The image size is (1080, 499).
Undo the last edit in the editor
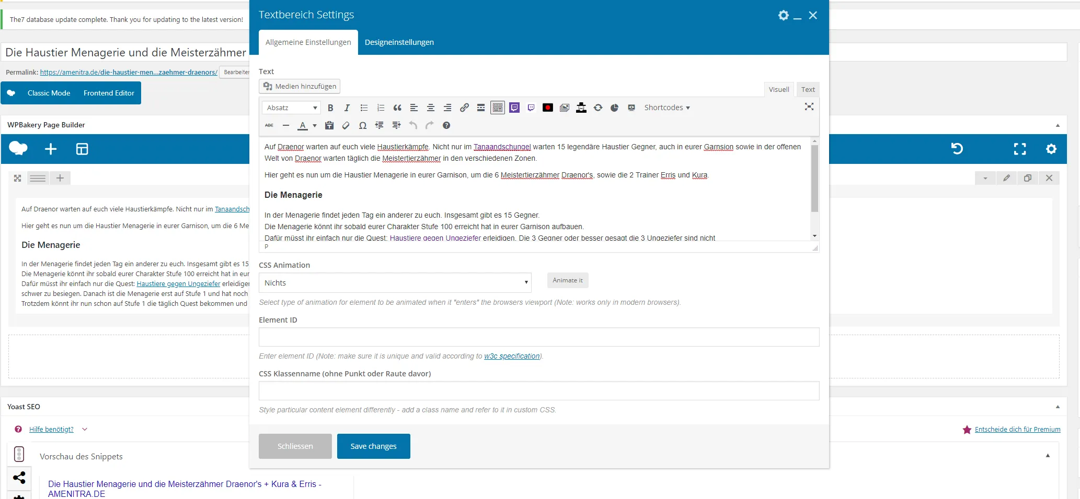pos(413,125)
